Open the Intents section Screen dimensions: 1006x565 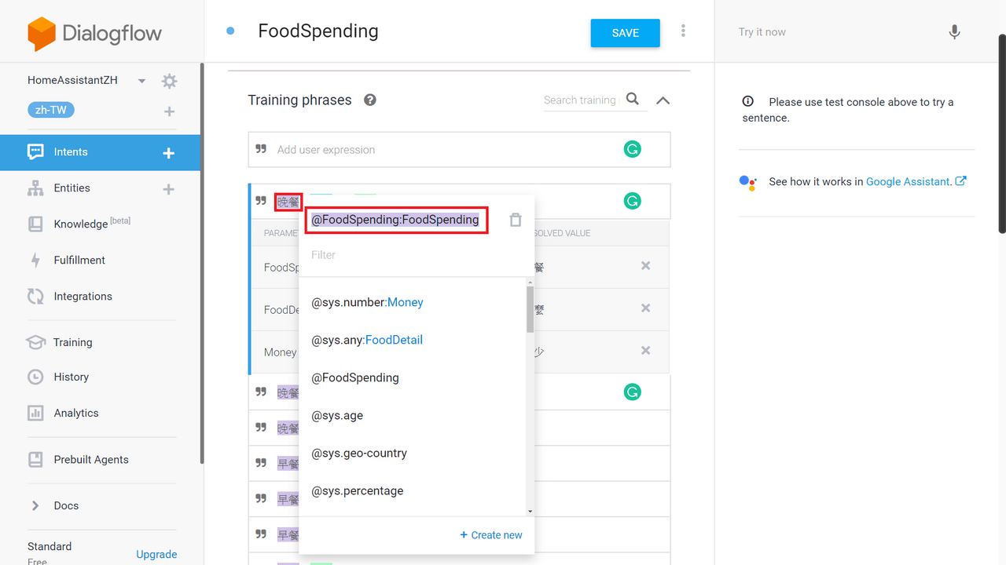[x=71, y=152]
